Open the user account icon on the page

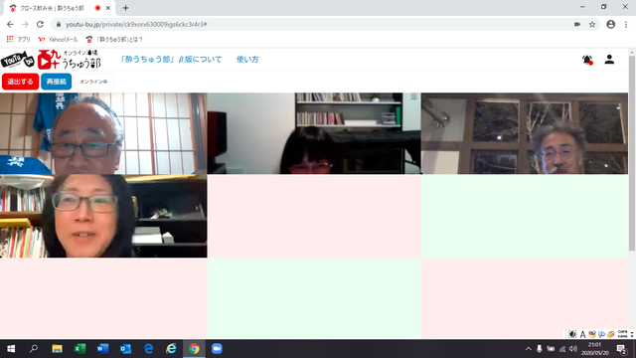pos(609,60)
